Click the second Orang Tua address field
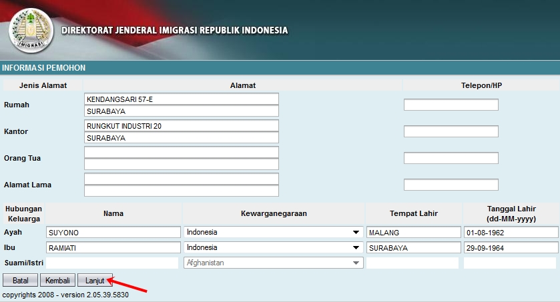The width and height of the screenshot is (560, 302). (x=182, y=164)
